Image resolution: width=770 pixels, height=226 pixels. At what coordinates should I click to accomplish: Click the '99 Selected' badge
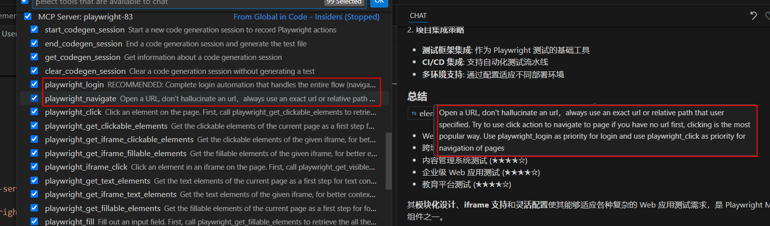(344, 2)
